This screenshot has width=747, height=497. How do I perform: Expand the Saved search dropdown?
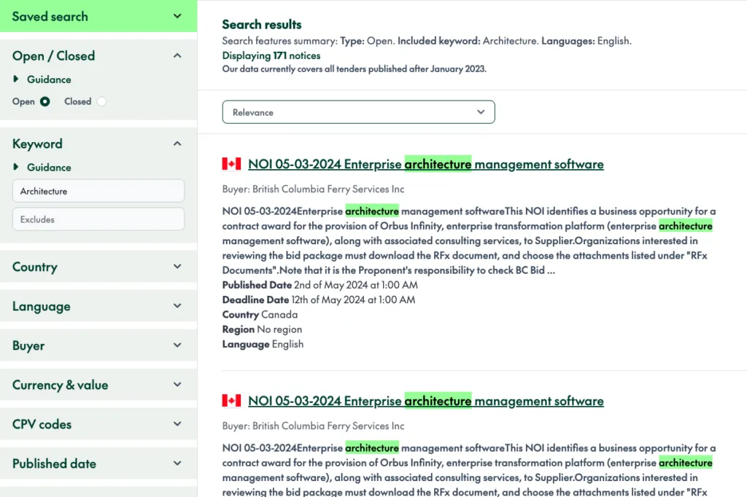(x=98, y=16)
